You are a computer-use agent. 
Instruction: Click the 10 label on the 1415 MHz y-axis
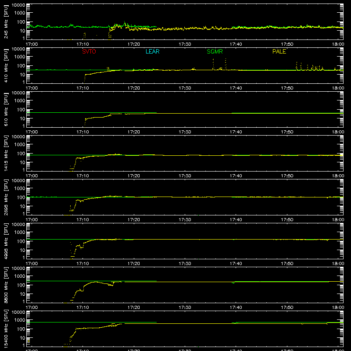point(22,162)
